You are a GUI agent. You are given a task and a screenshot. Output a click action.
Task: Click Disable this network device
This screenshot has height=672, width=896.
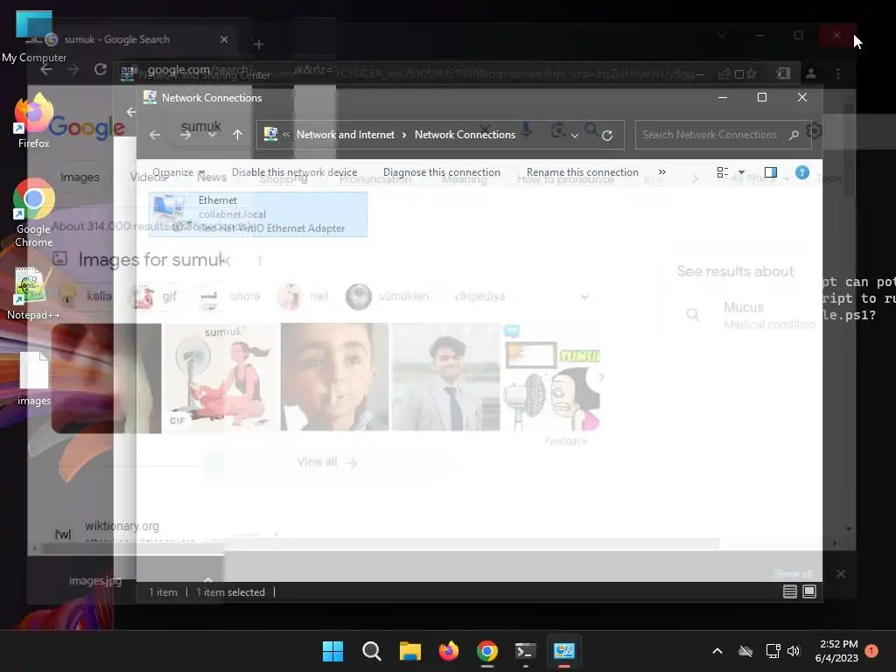294,172
